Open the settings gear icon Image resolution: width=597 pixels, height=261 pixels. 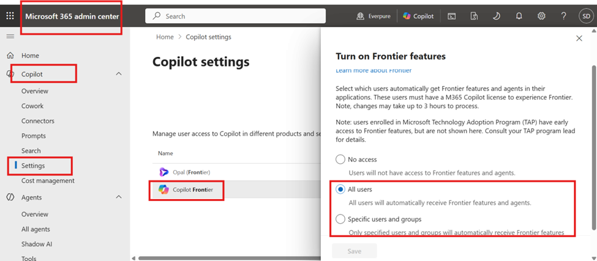[541, 16]
